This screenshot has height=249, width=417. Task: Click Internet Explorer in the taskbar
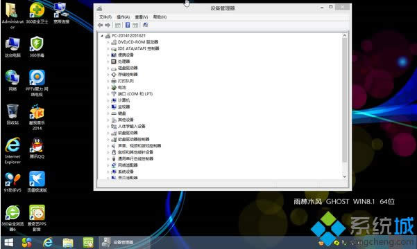tap(48, 242)
